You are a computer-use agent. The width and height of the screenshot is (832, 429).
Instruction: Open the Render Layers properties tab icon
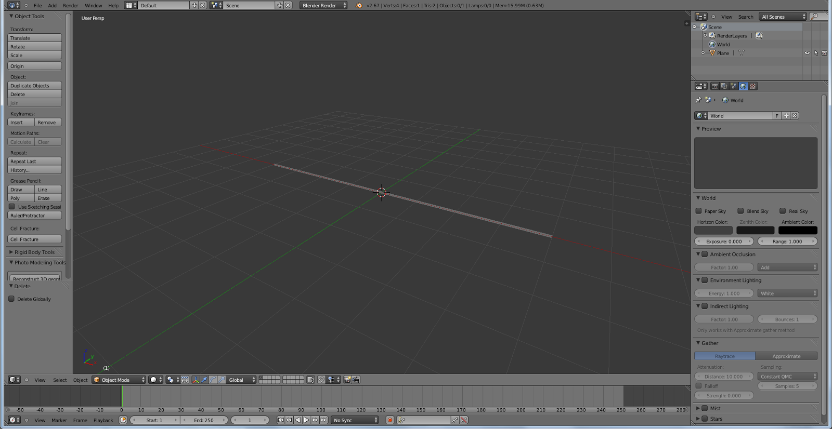724,86
